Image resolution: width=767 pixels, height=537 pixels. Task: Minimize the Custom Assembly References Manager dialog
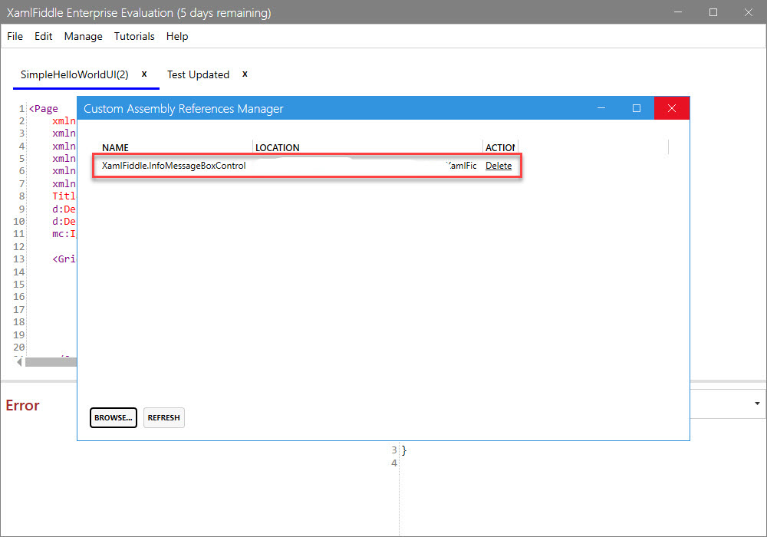(601, 108)
